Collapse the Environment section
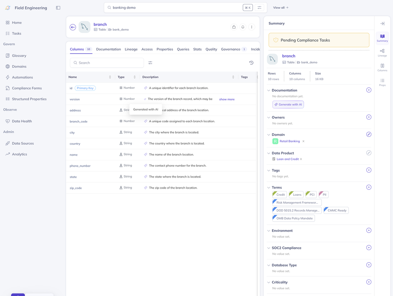393x296 pixels. (x=269, y=231)
